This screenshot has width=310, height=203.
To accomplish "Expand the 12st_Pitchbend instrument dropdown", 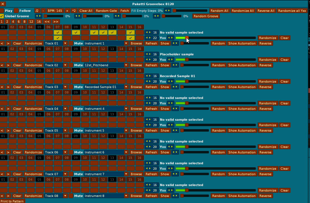I will pyautogui.click(x=106, y=65).
